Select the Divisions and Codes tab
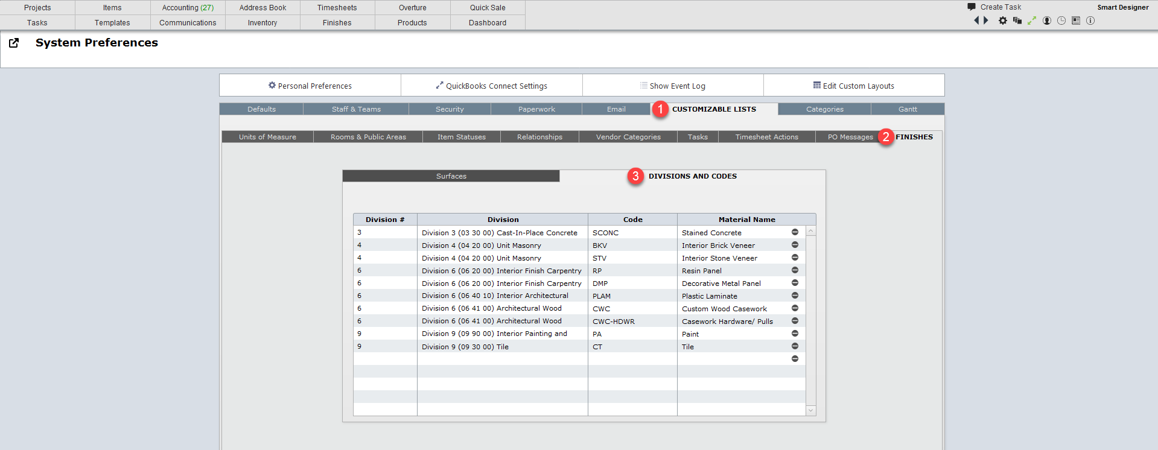Screen dimensions: 1158x450 (x=692, y=176)
